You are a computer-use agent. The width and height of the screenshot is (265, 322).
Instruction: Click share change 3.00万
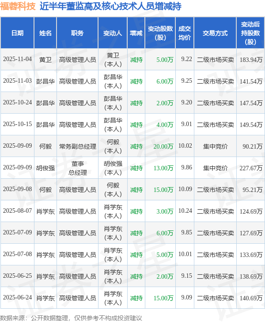165,211
